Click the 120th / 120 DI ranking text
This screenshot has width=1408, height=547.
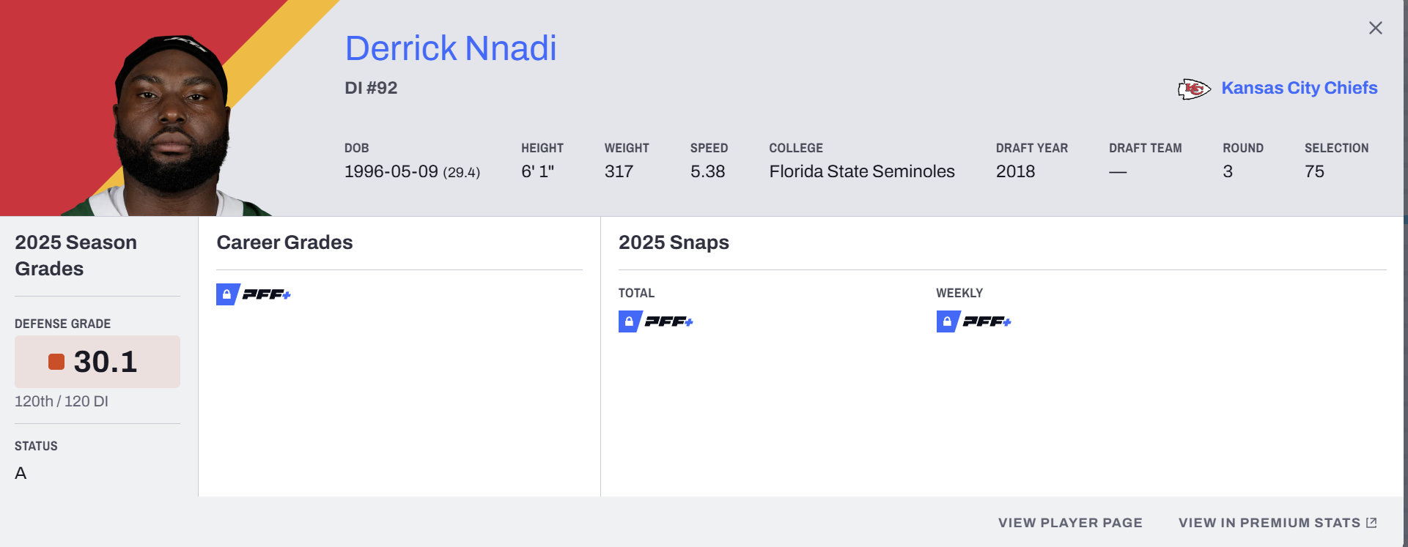coord(62,401)
